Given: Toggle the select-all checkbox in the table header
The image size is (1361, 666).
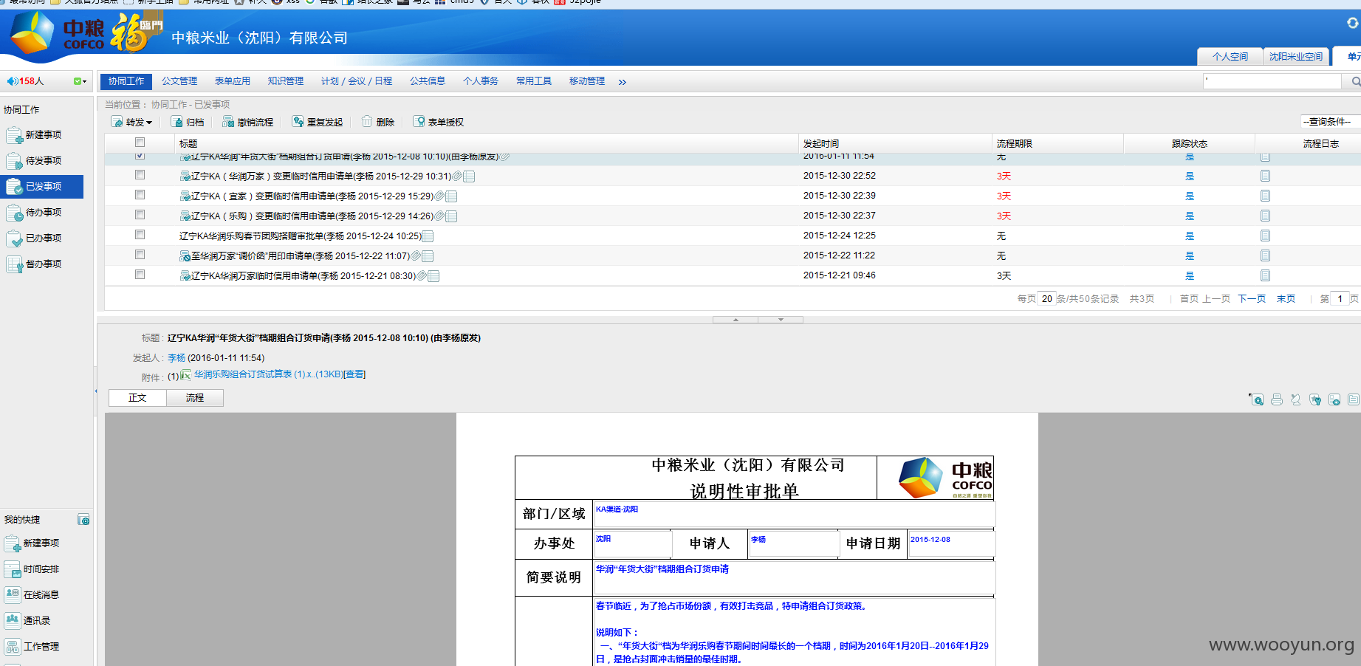Looking at the screenshot, I should point(140,143).
